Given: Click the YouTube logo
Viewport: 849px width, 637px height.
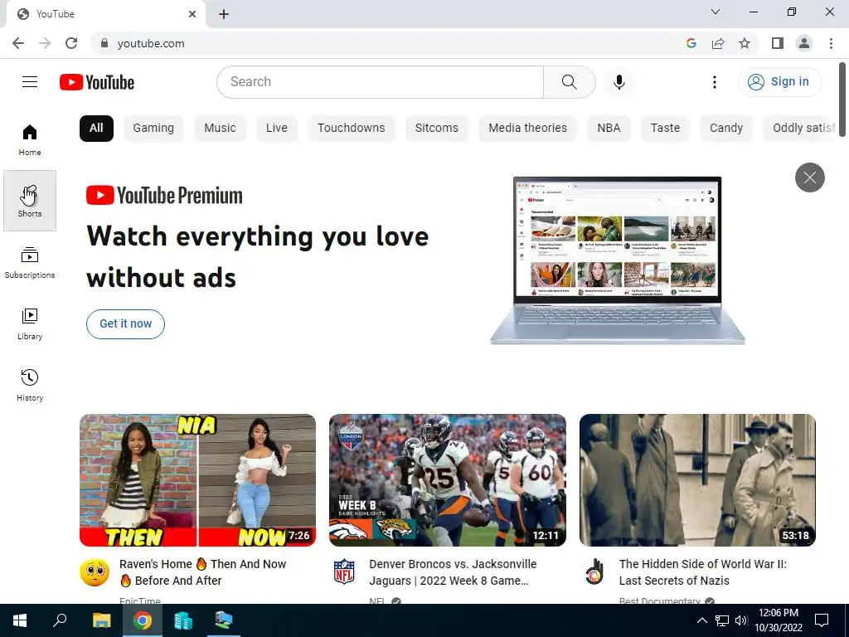Looking at the screenshot, I should (x=97, y=82).
